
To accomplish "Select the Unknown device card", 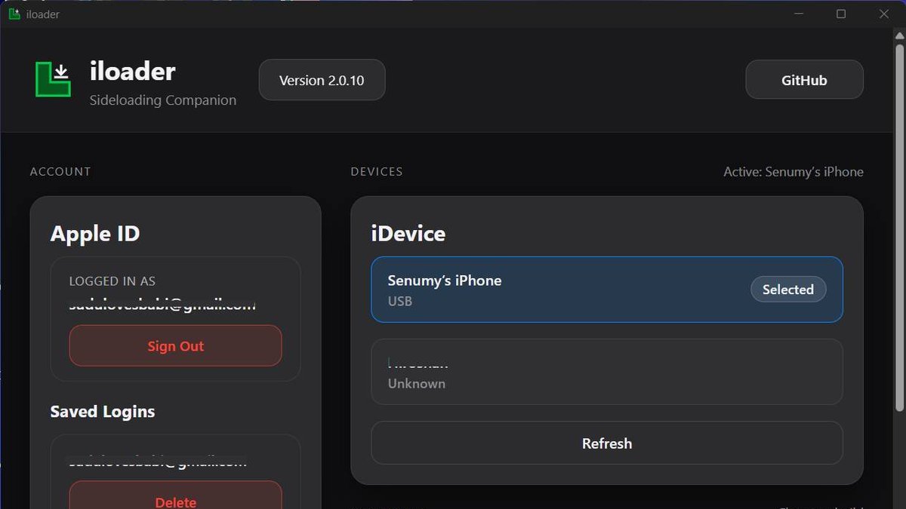I will [606, 372].
